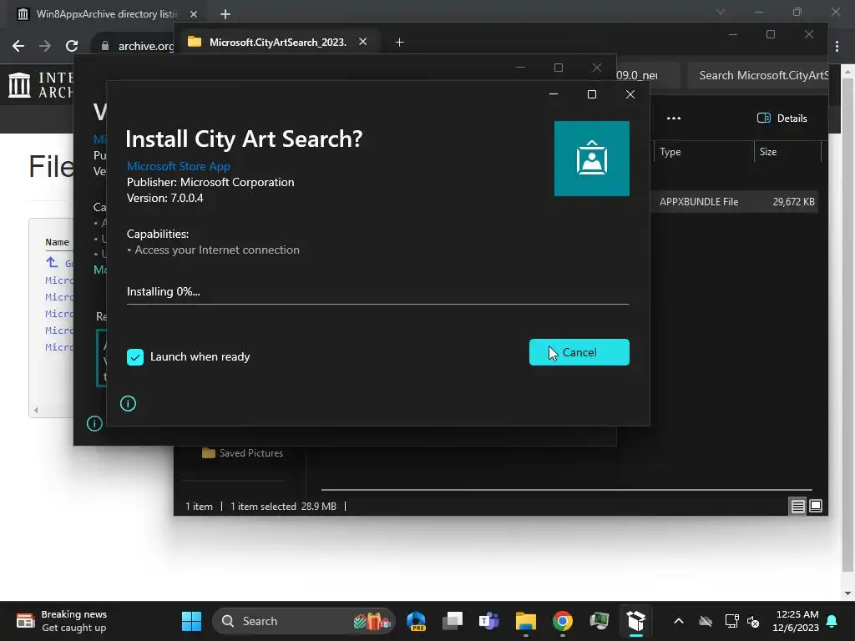Click the Name column header on archive page

point(58,242)
